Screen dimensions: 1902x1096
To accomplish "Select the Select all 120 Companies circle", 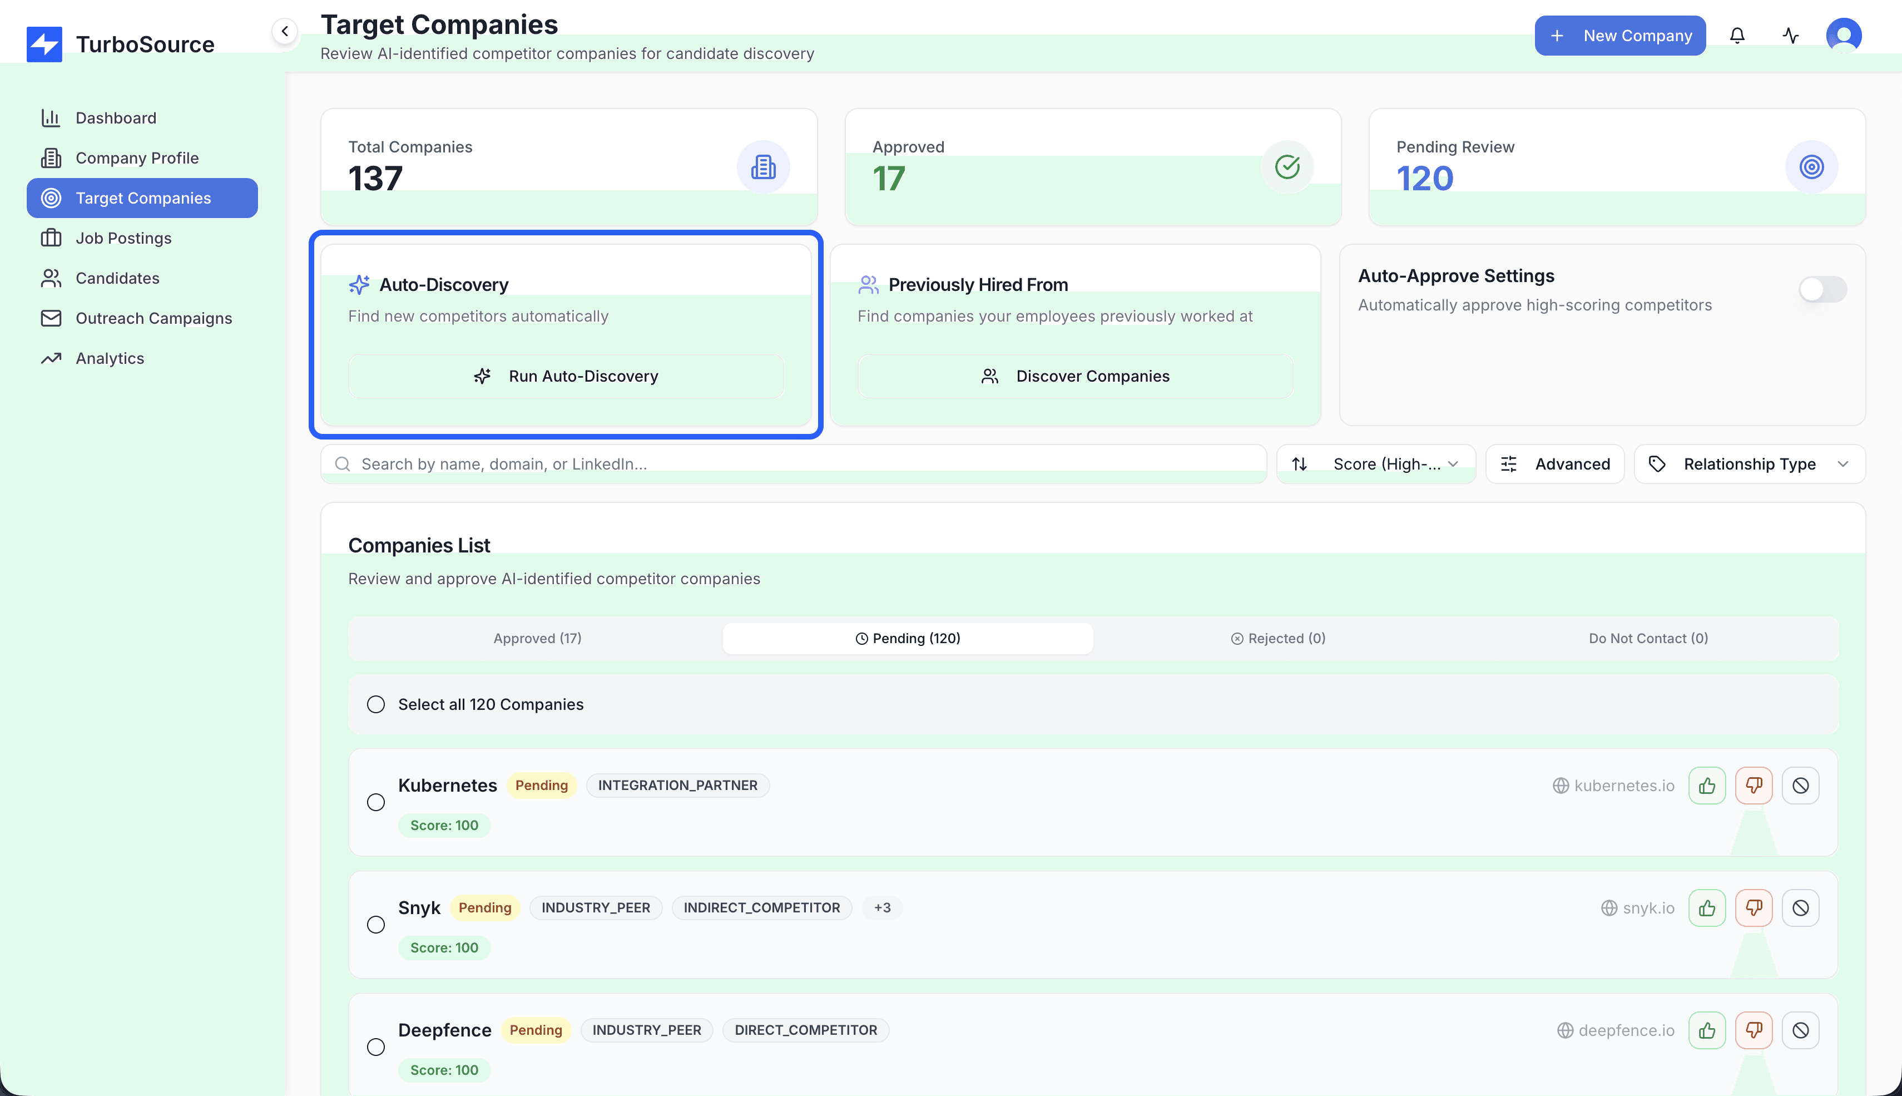I will [x=376, y=704].
